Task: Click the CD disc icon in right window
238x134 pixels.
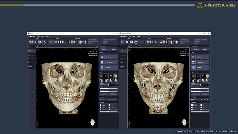Action: (x=132, y=42)
